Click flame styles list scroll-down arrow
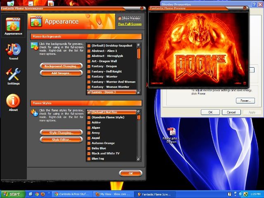This screenshot has height=198, width=264. point(139,159)
